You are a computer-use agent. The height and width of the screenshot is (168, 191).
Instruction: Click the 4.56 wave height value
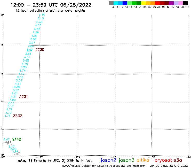(36, 33)
